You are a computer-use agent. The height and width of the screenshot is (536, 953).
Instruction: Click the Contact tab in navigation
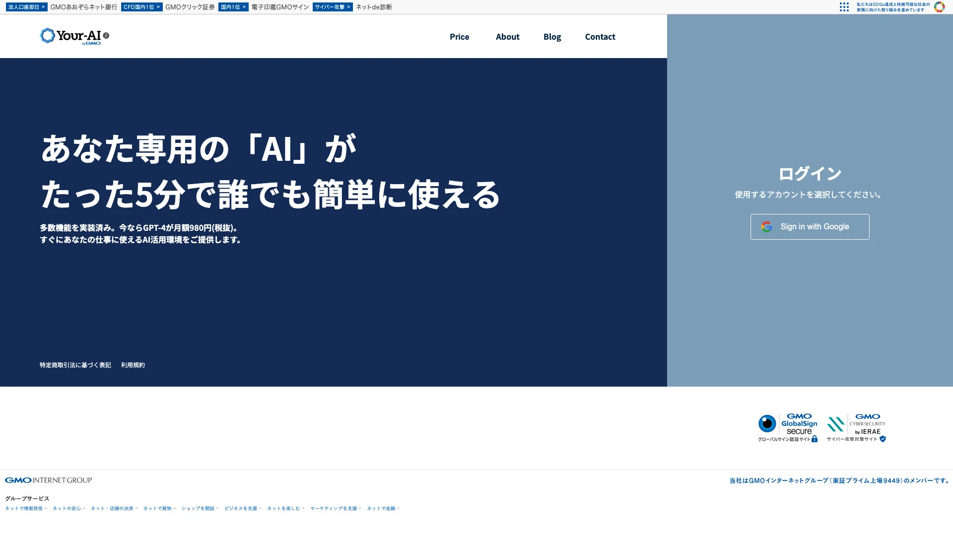pos(600,36)
